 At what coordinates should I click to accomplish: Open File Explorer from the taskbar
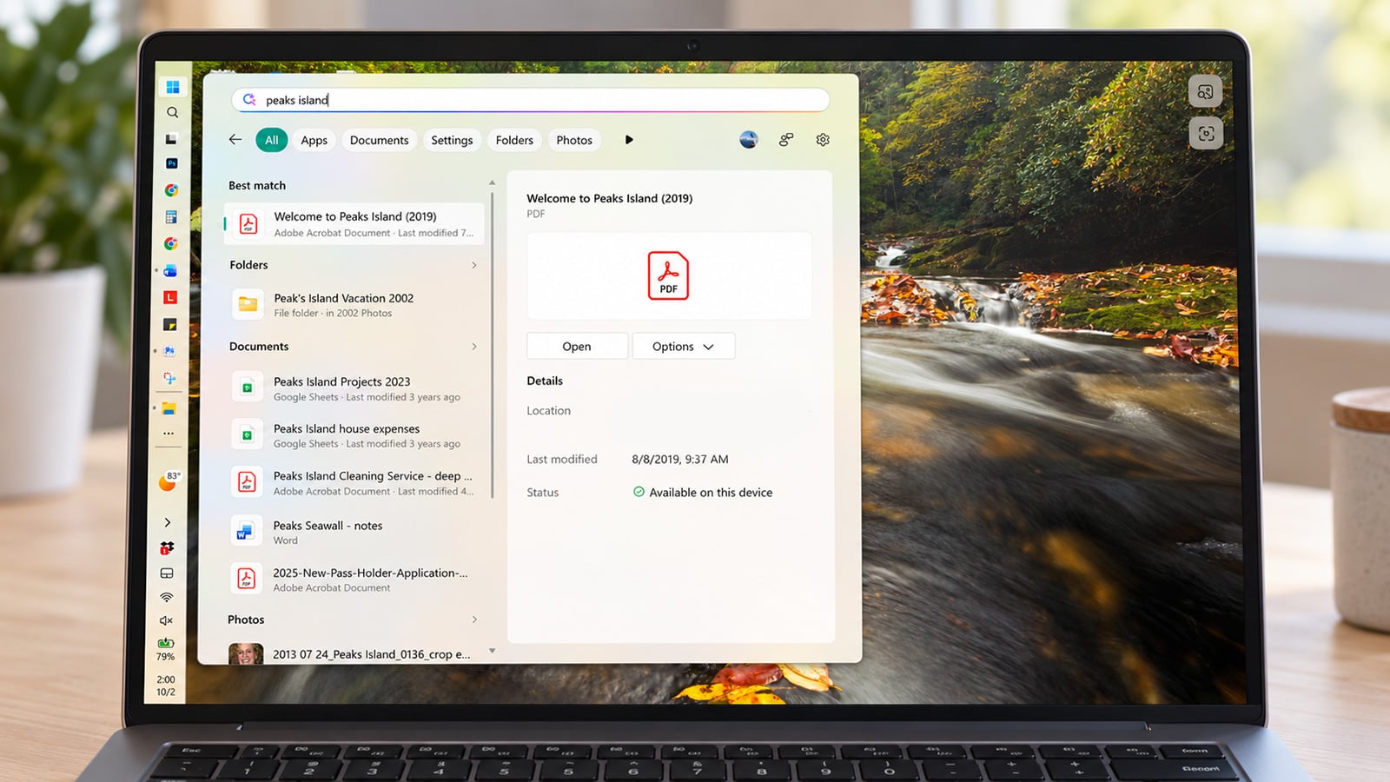click(x=169, y=408)
